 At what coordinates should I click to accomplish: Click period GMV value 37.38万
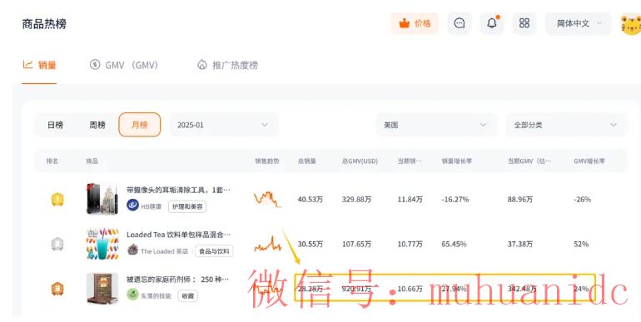click(x=520, y=244)
